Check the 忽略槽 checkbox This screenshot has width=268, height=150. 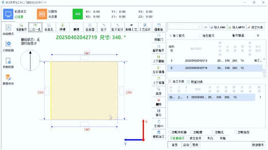tap(191, 132)
